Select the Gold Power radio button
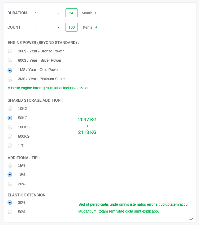This screenshot has height=225, width=199. (x=10, y=70)
